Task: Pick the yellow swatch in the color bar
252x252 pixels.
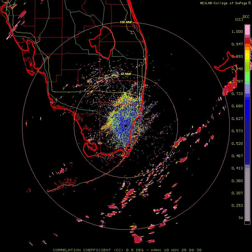Action: pyautogui.click(x=247, y=55)
